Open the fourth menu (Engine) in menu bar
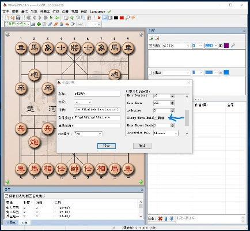This screenshot has height=231, width=250. click(33, 12)
